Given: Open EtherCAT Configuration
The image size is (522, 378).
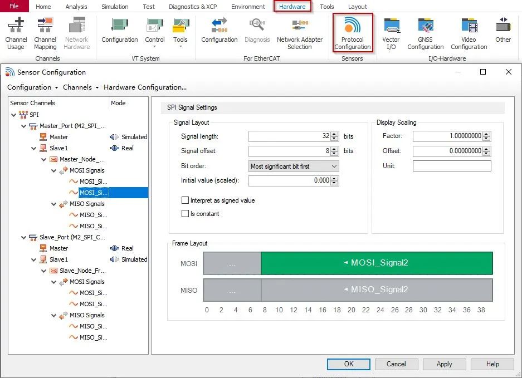Looking at the screenshot, I should pos(219,31).
